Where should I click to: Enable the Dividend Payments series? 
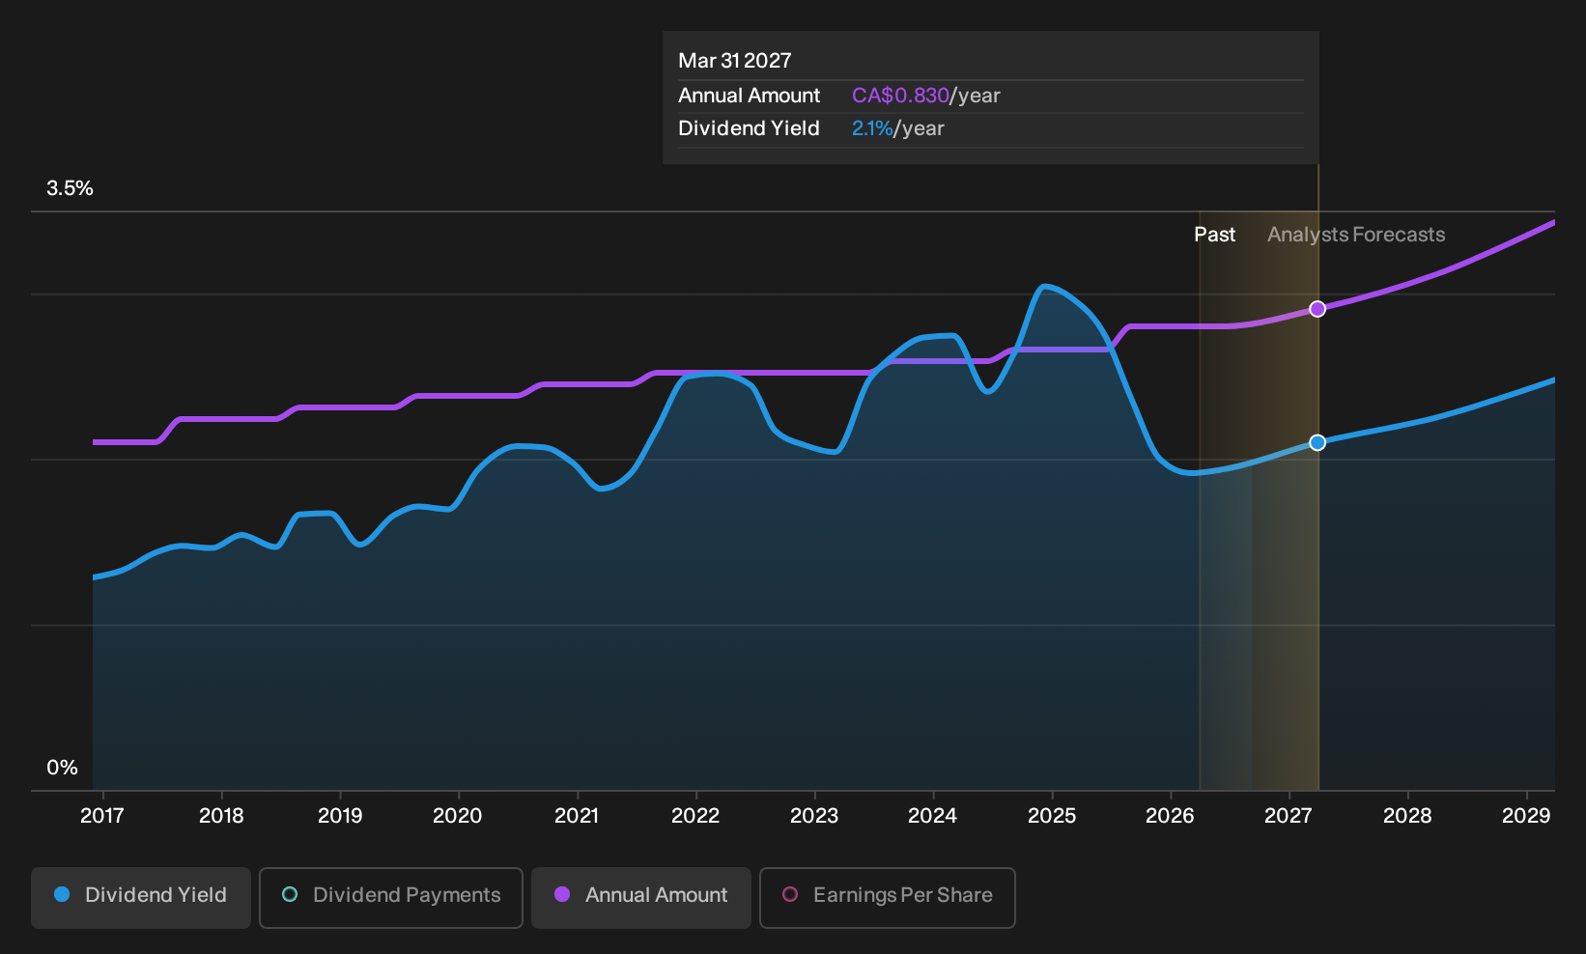[x=391, y=897]
